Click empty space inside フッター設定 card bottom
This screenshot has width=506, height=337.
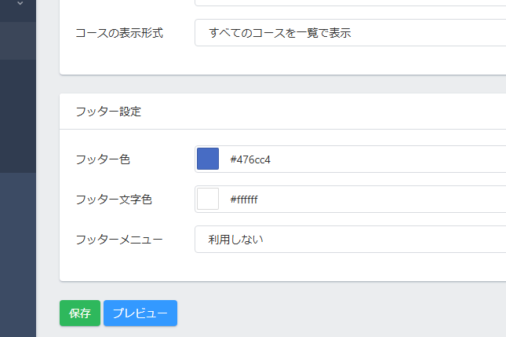[x=282, y=268]
